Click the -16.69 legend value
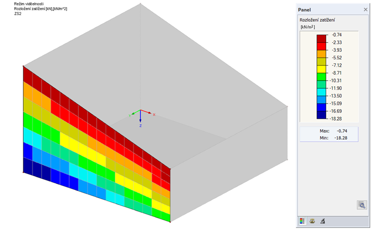386x231 pixels. point(336,111)
